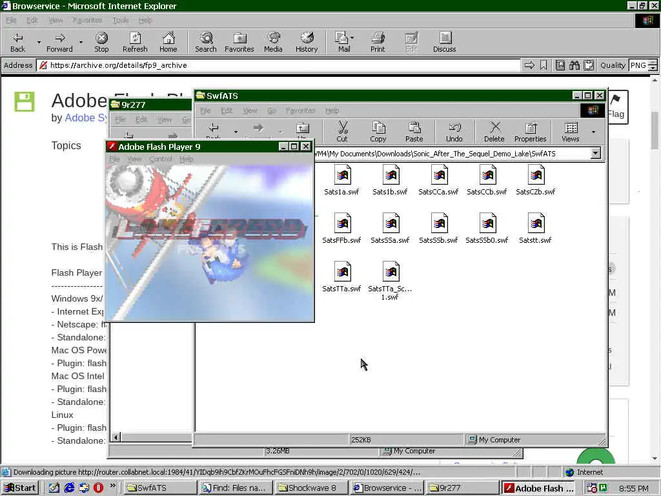Click the Go arrow beside address bar
Screen dimensions: 661x496
tap(529, 65)
